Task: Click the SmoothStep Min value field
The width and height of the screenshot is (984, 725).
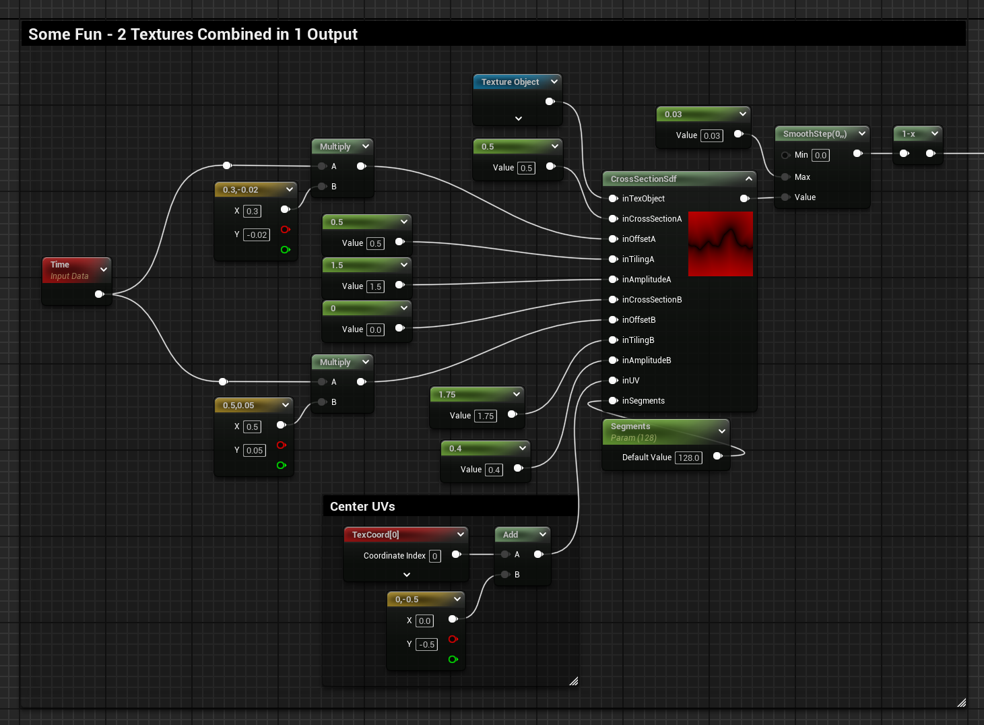Action: tap(820, 156)
